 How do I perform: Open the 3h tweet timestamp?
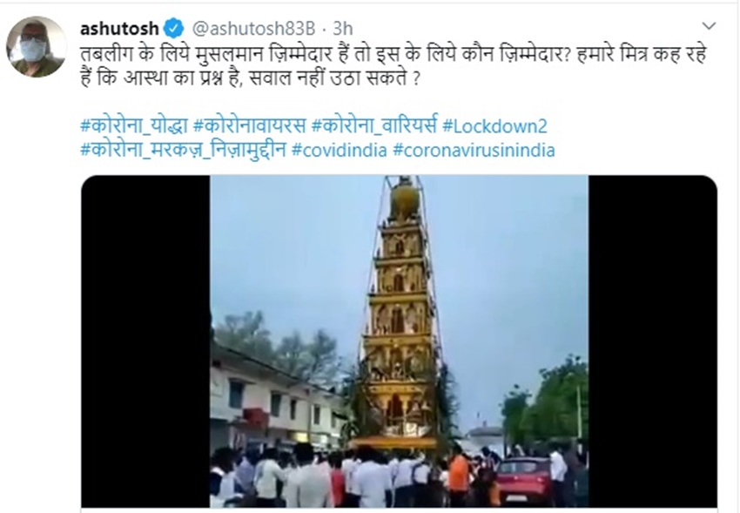(343, 29)
